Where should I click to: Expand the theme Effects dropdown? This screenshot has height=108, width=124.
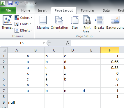[x=24, y=30]
